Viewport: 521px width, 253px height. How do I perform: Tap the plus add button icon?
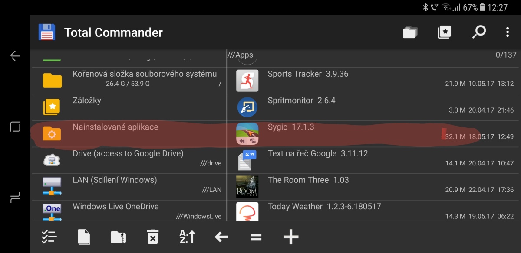pos(291,237)
